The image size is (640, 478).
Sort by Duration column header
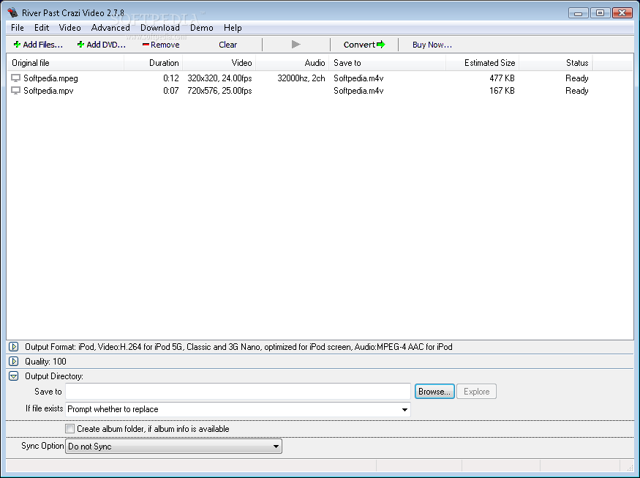click(x=153, y=63)
